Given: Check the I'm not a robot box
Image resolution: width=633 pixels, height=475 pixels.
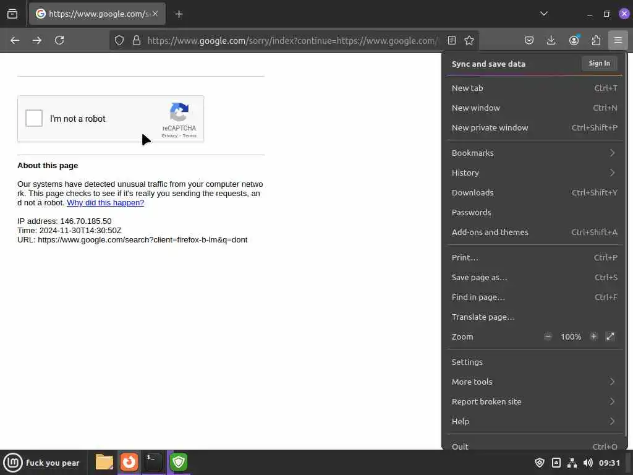Looking at the screenshot, I should (34, 118).
